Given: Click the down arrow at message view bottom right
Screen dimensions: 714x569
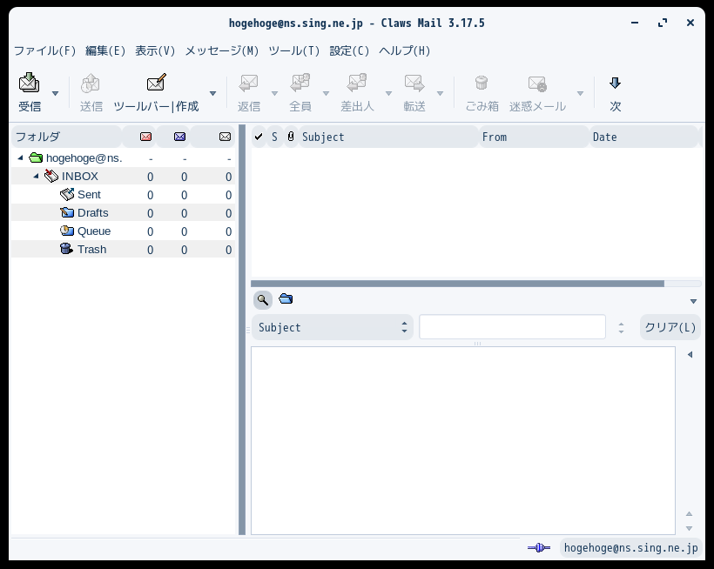Looking at the screenshot, I should tap(689, 528).
